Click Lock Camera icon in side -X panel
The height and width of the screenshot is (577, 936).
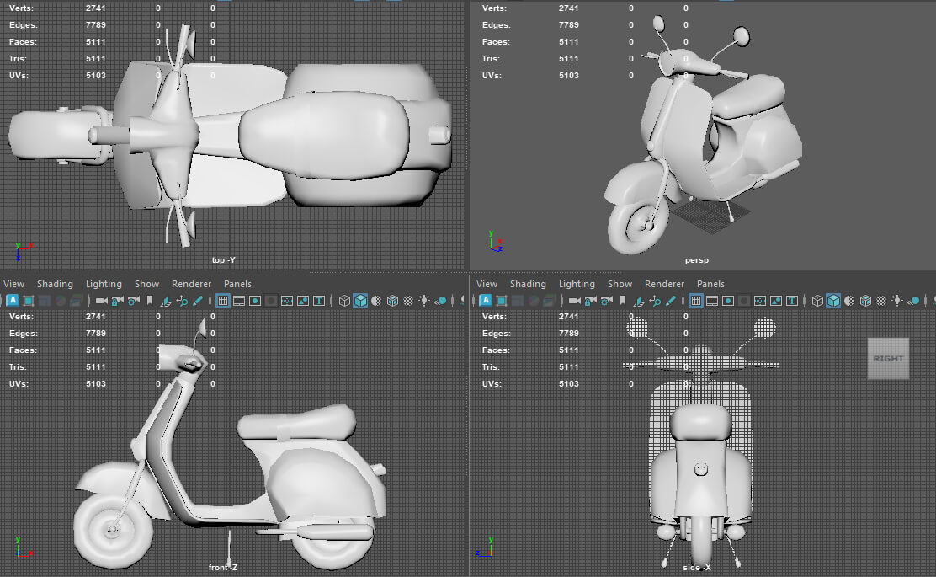click(590, 301)
